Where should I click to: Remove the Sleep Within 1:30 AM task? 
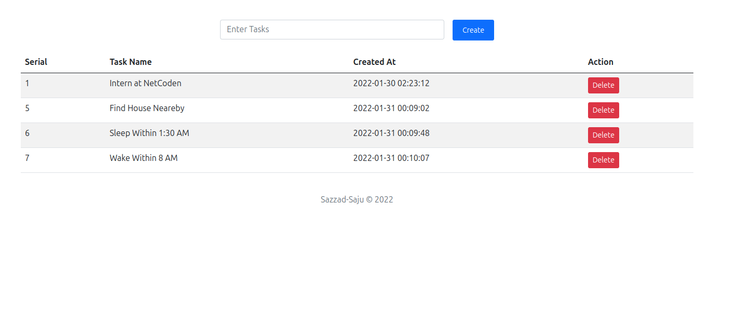[x=603, y=135]
